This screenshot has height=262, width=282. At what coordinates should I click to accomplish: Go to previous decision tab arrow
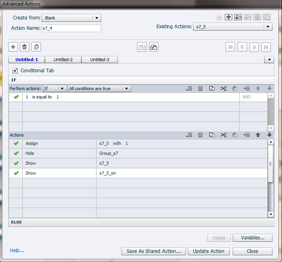242,47
